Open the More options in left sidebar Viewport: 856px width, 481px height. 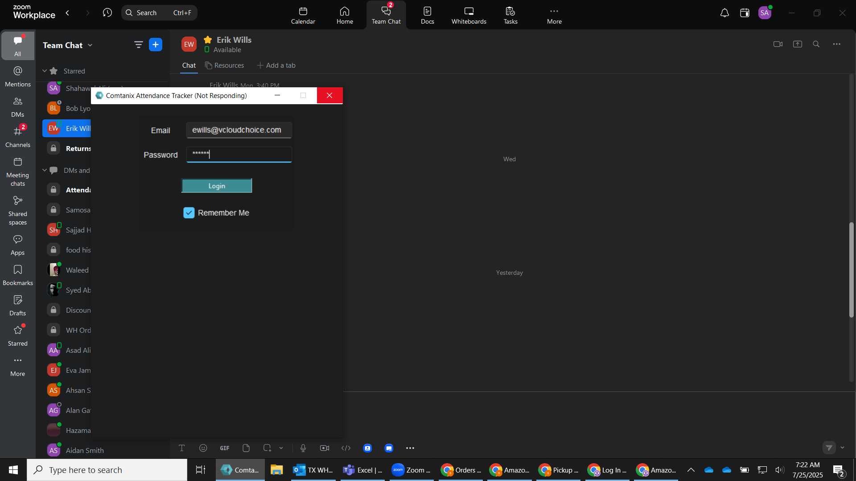(x=18, y=366)
